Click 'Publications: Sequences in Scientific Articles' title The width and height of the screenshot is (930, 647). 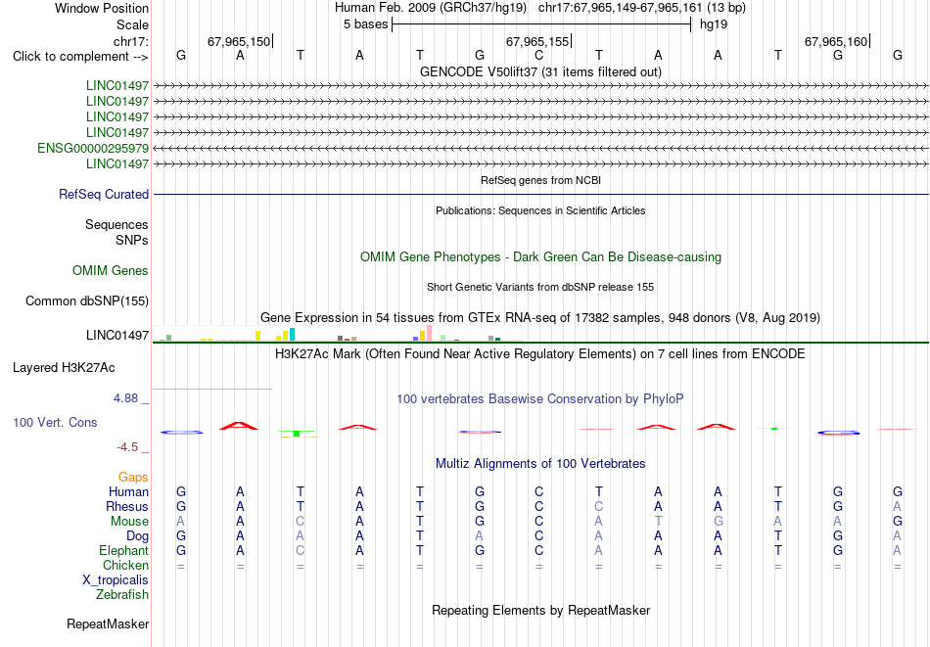coord(540,210)
